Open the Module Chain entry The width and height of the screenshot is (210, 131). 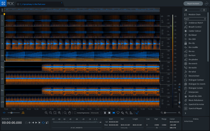point(194,14)
